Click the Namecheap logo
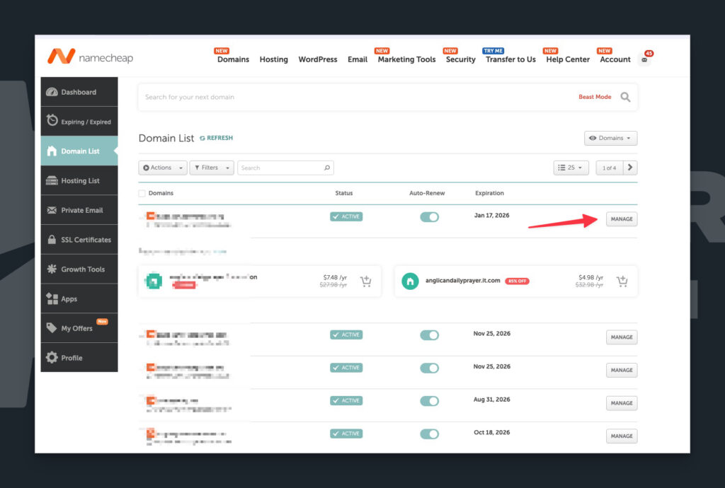Screen dimensions: 725x488 point(90,57)
